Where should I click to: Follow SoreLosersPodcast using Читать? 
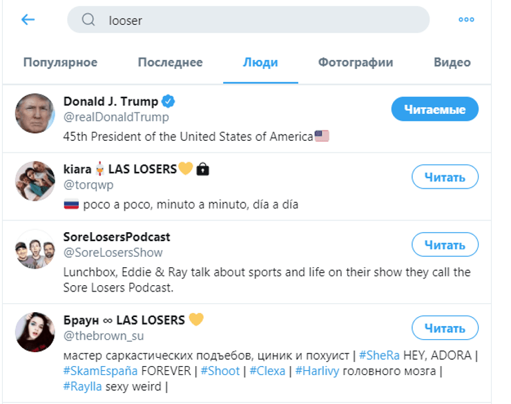(445, 244)
